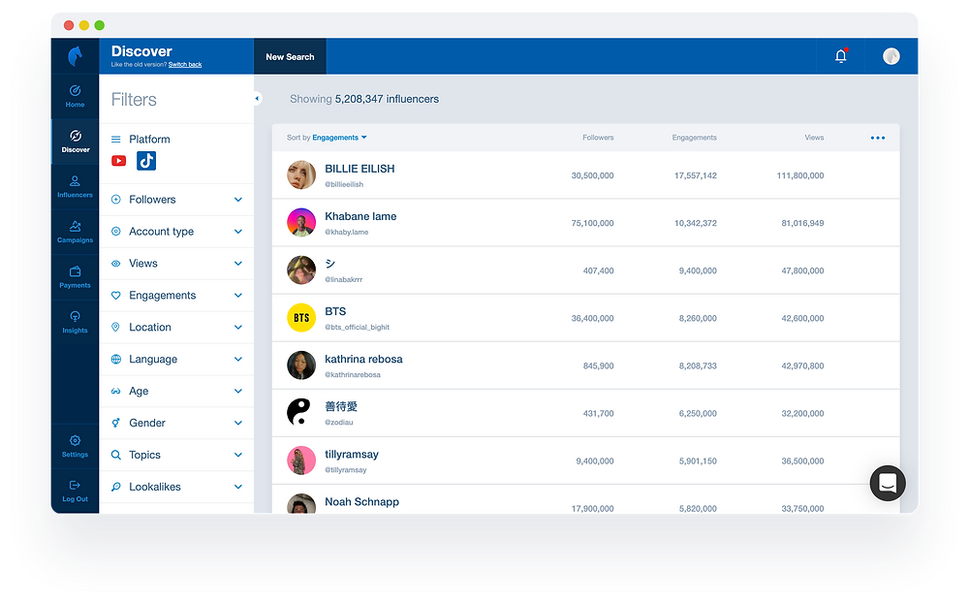This screenshot has width=969, height=603.
Task: Click Followers column header
Action: click(x=598, y=138)
